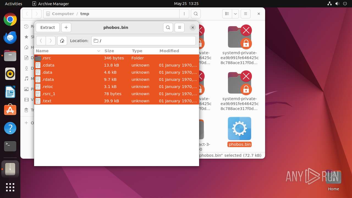
Task: Sort archive list by Name column
Action: [x=68, y=51]
